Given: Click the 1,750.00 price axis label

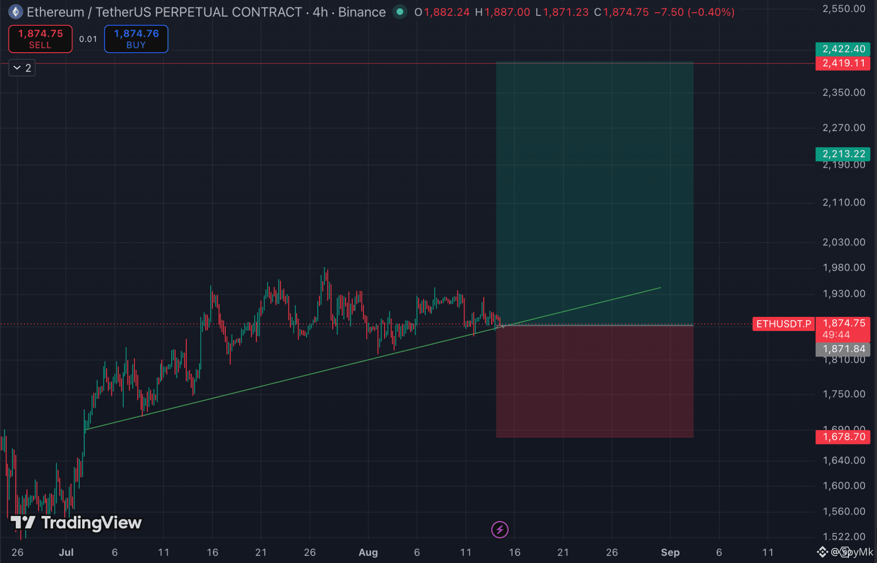Looking at the screenshot, I should [x=844, y=394].
